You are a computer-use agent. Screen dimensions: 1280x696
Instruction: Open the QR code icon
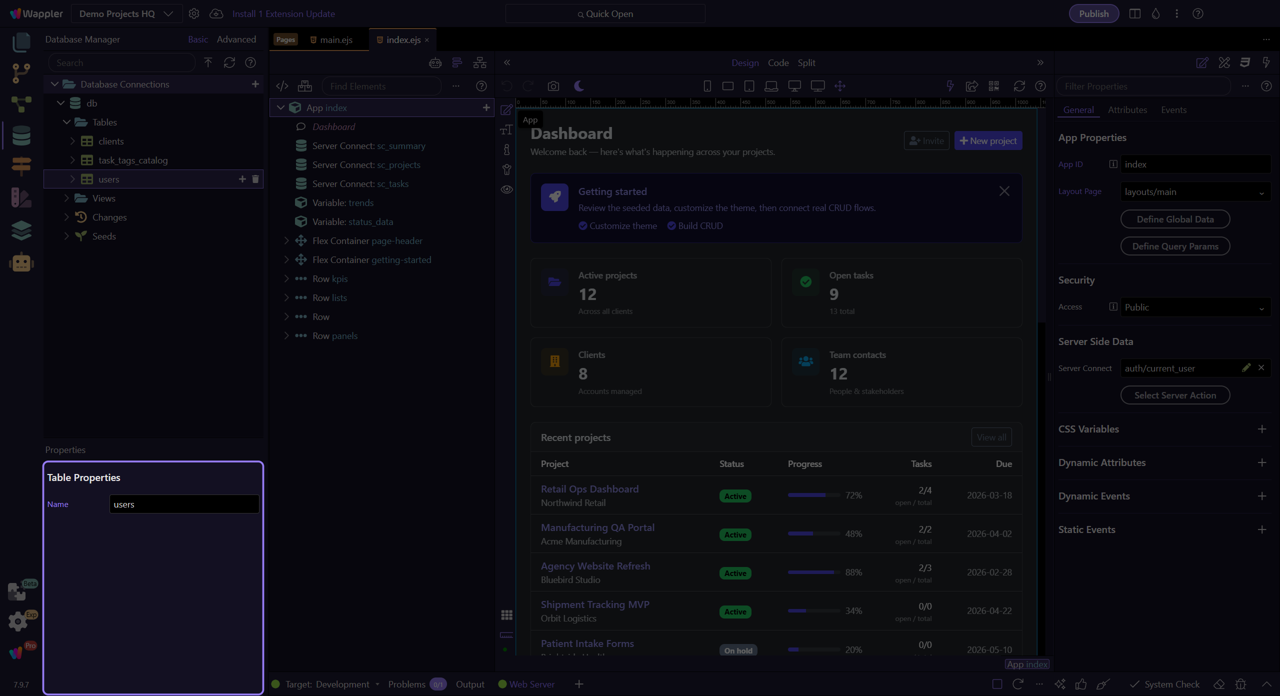994,86
